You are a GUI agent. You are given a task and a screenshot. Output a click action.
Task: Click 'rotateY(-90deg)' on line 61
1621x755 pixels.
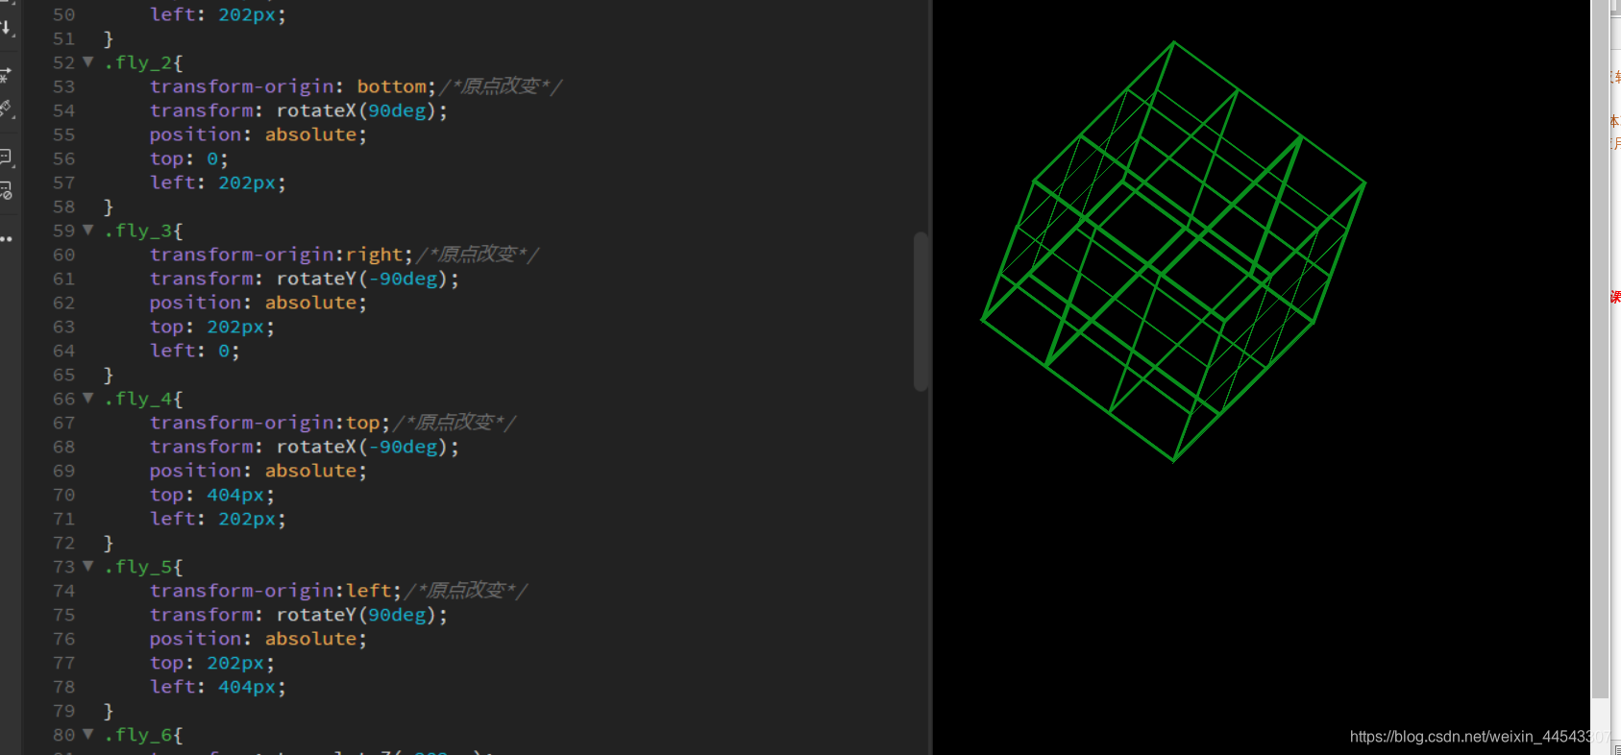(361, 279)
